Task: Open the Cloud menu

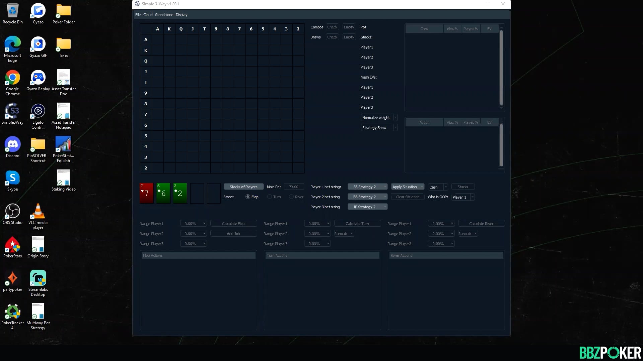Action: point(148,14)
